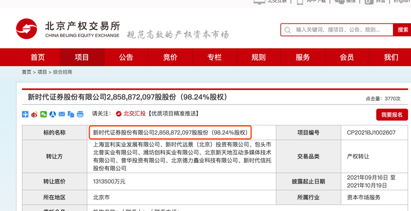The image size is (411, 211).
Task: Select the 项目 navigation tab
Action: pyautogui.click(x=82, y=57)
